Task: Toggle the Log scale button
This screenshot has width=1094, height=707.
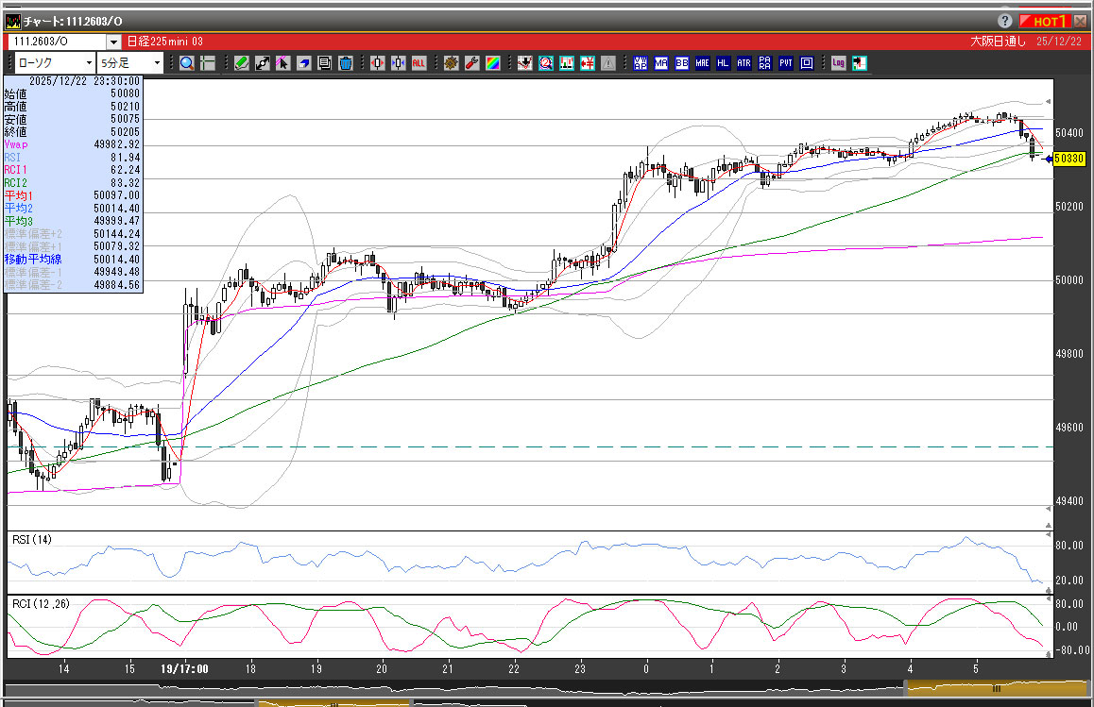Action: (x=838, y=63)
